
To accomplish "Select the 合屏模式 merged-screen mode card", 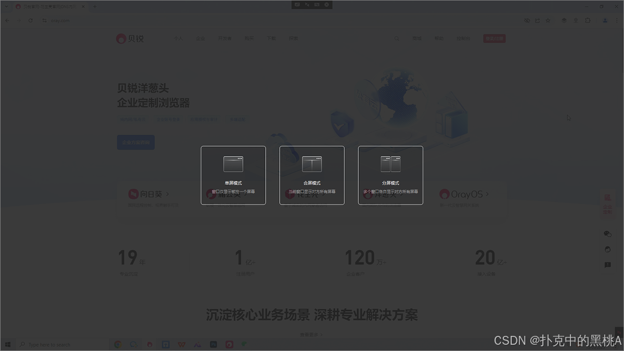I will pyautogui.click(x=312, y=175).
